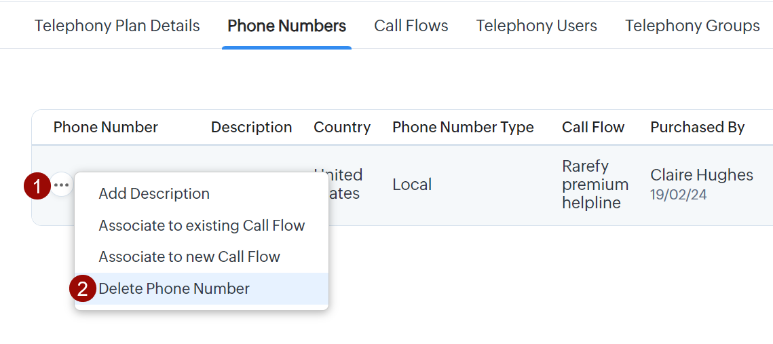The image size is (773, 344).
Task: Select the Phone Numbers tab
Action: [286, 26]
